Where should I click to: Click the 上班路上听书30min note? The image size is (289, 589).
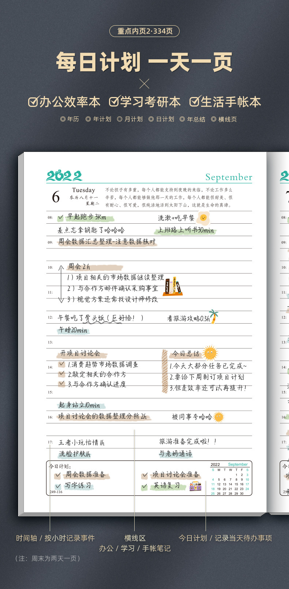pyautogui.click(x=186, y=230)
